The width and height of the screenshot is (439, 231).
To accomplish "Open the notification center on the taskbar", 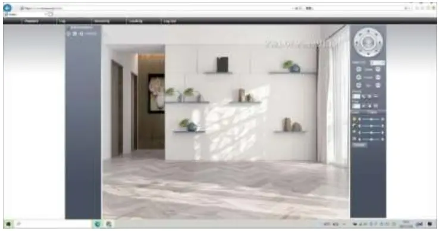I will pyautogui.click(x=430, y=224).
